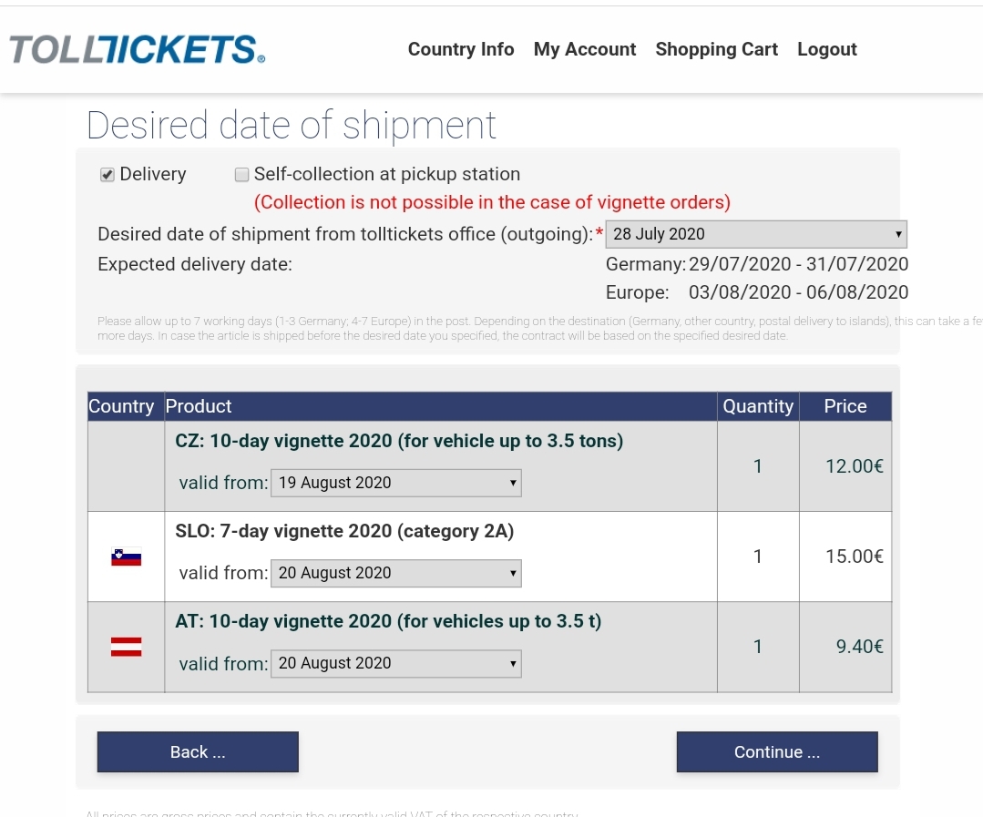Viewport: 983px width, 817px height.
Task: Click the Logout link
Action: (827, 49)
